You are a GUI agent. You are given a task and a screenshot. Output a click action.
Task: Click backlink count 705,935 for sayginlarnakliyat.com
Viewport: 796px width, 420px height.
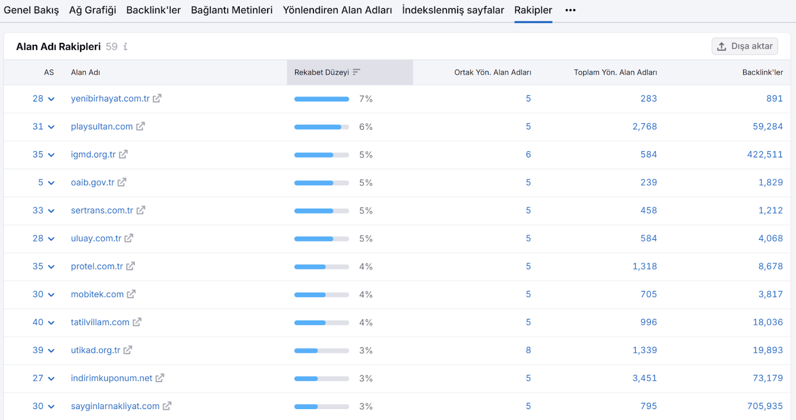tap(765, 406)
